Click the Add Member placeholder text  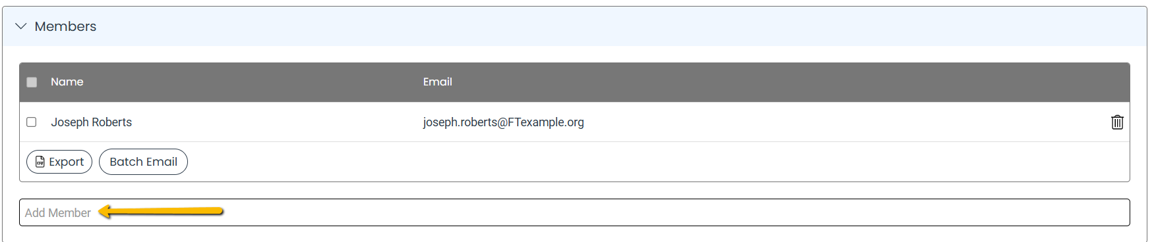[x=58, y=213]
